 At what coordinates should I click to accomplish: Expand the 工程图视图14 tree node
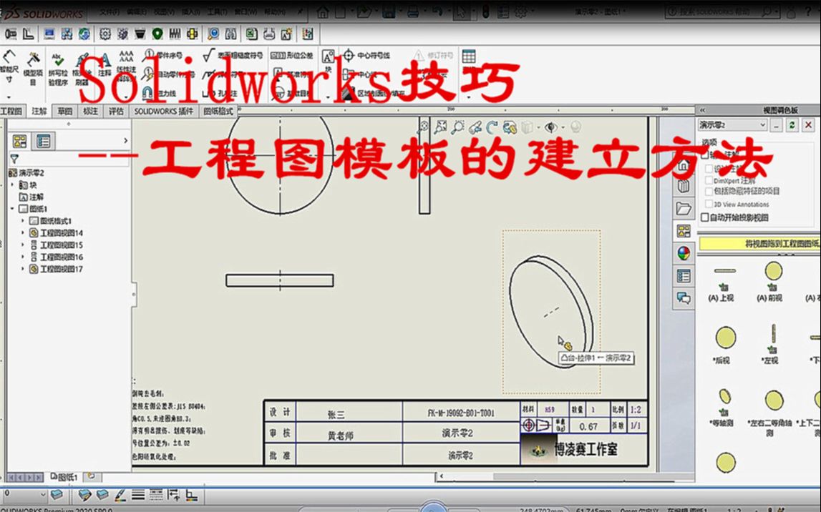click(x=22, y=232)
